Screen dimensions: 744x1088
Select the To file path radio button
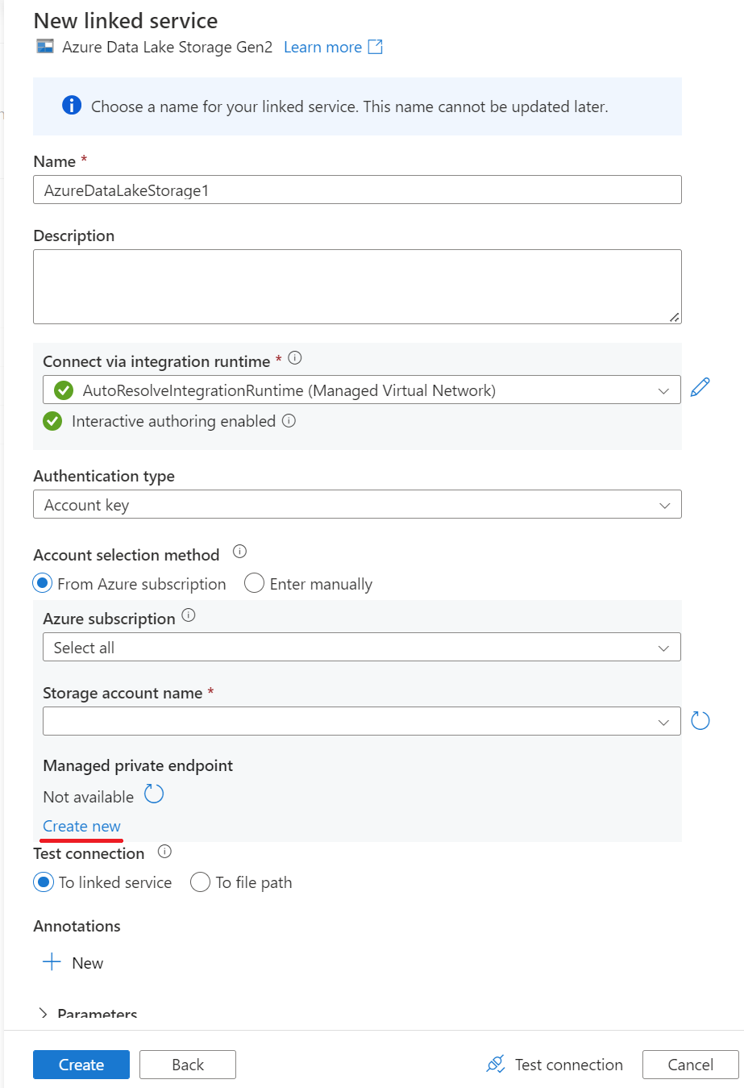[200, 882]
